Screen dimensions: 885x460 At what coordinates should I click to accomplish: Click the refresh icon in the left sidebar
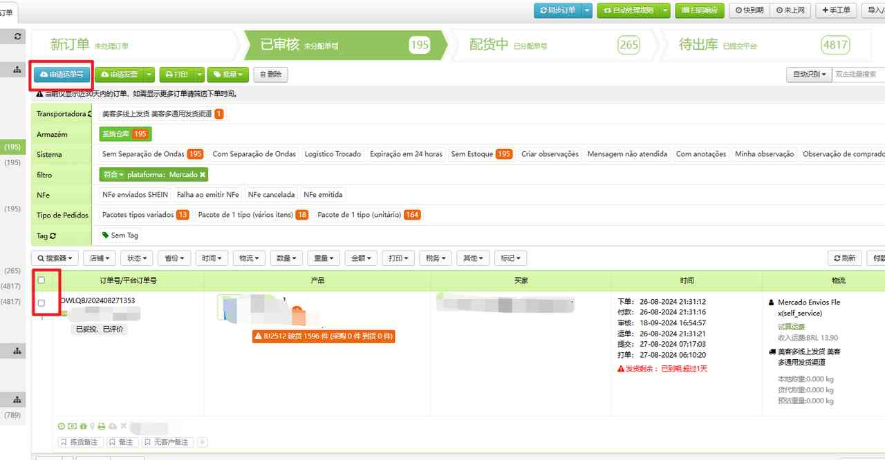pos(17,36)
